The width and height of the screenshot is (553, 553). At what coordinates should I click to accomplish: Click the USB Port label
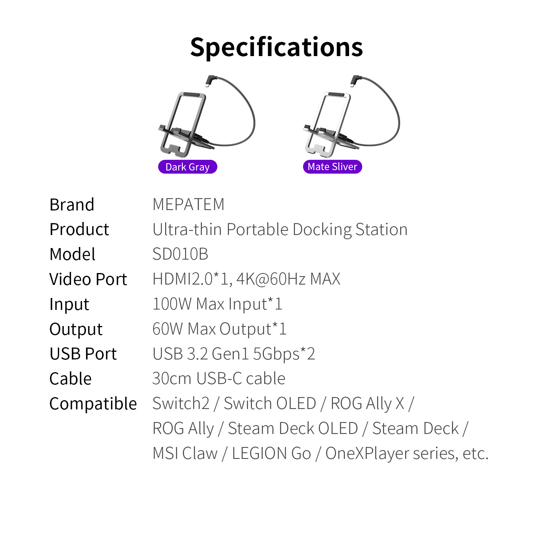[x=83, y=354]
